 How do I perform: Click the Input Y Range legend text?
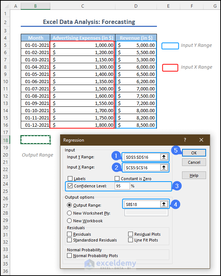point(196,45)
